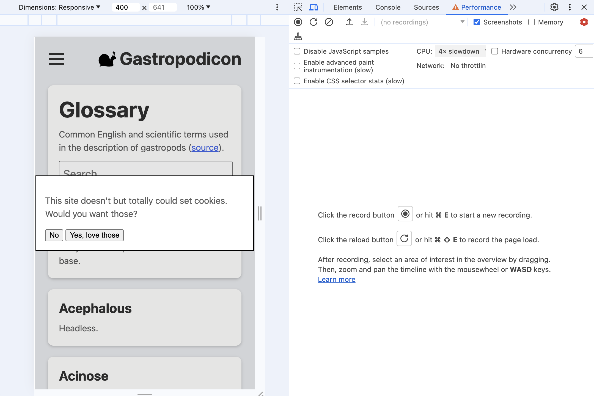The height and width of the screenshot is (396, 594).
Task: Enable Disable JavaScript samples checkbox
Action: (297, 51)
